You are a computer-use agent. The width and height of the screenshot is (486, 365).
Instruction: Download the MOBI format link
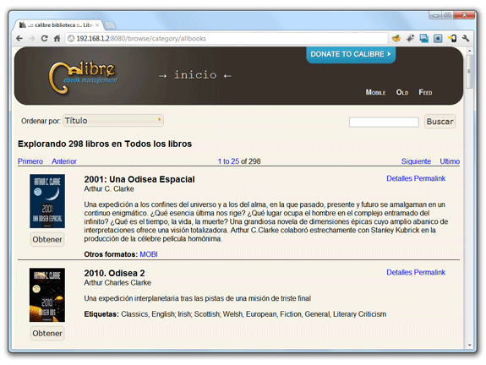click(x=149, y=254)
